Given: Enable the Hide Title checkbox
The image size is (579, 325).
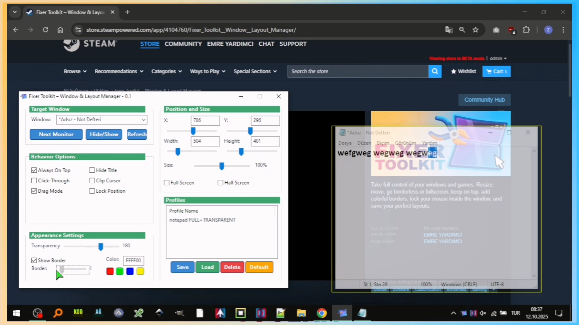Looking at the screenshot, I should 92,170.
